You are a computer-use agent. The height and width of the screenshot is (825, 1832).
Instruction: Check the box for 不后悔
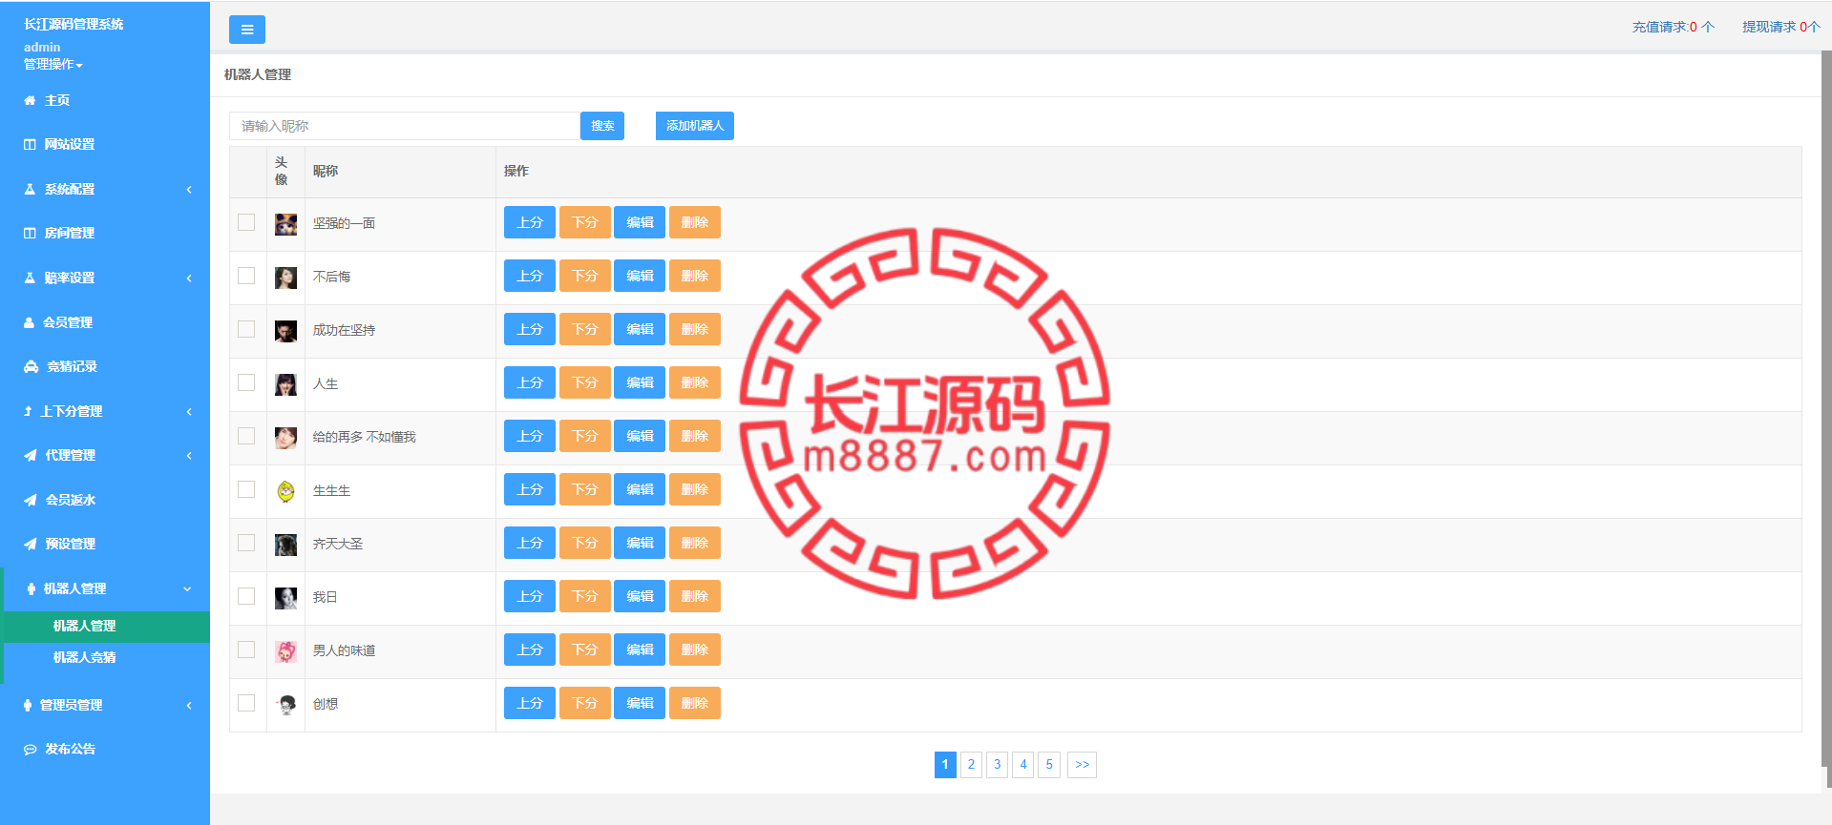click(x=246, y=276)
